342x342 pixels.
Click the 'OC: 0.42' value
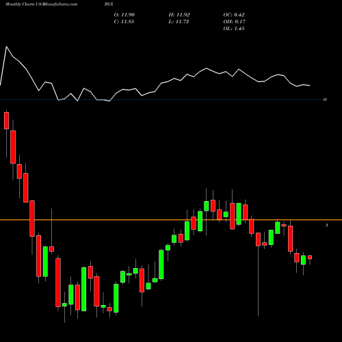pyautogui.click(x=234, y=15)
